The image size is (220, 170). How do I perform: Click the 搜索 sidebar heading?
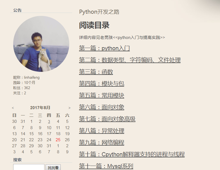[17, 160]
